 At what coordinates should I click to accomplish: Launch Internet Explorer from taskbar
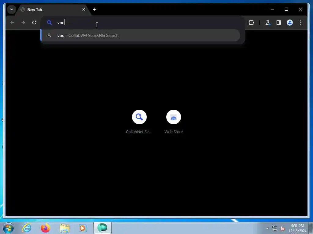(27, 228)
